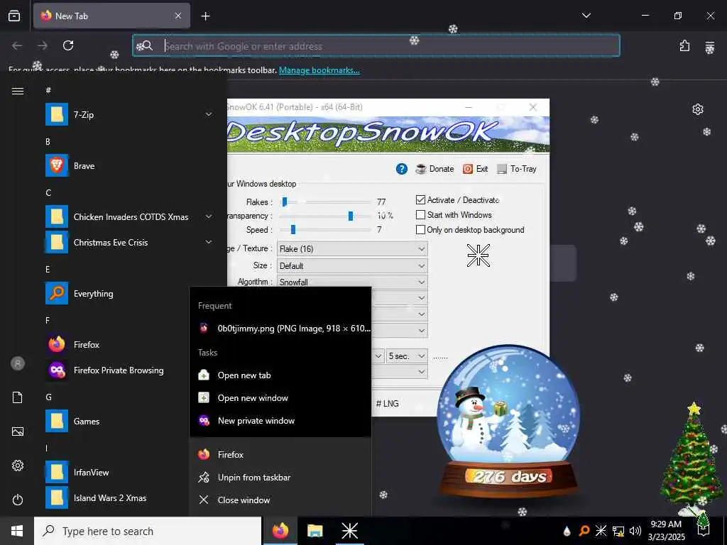Open Firefox extensions puzzle icon
Viewport: 727px width, 545px height.
click(684, 45)
